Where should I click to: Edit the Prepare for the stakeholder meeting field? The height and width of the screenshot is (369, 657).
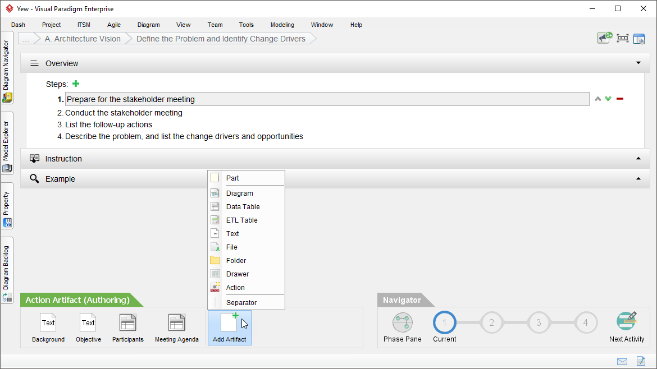click(x=327, y=99)
